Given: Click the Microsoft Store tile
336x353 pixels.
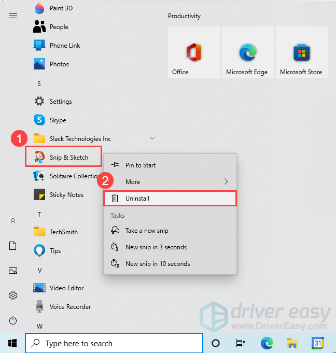Looking at the screenshot, I should pos(301,52).
